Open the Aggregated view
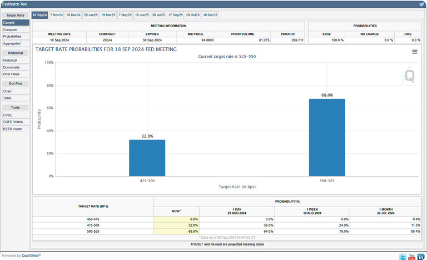 click(x=12, y=43)
